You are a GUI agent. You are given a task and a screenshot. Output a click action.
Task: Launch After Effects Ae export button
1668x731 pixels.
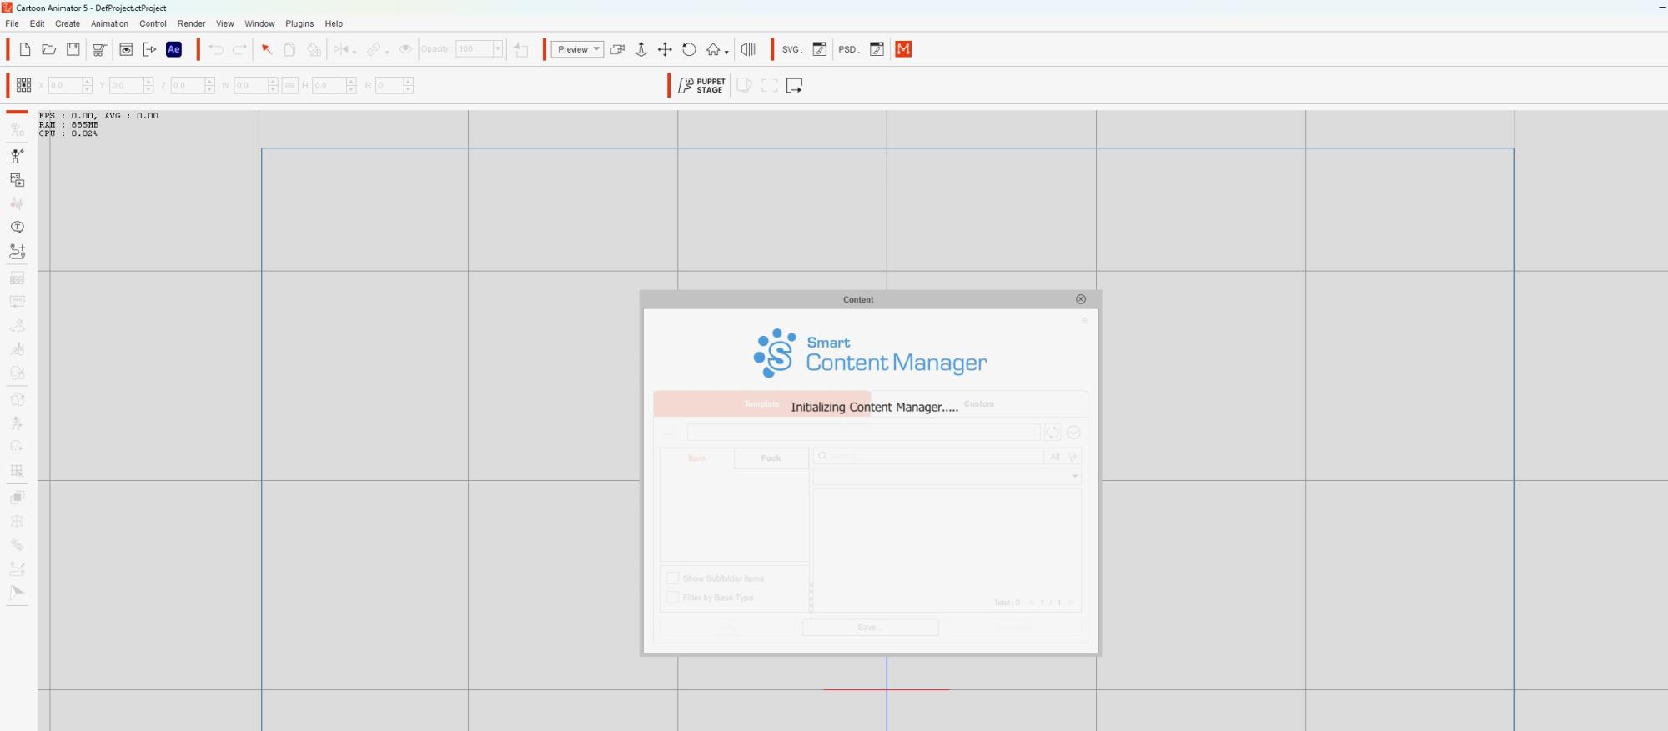[173, 49]
